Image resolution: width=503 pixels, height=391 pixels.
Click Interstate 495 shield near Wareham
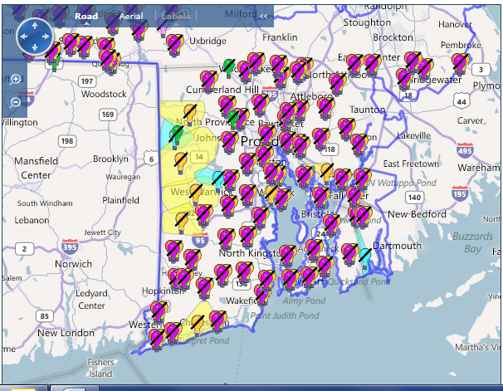pyautogui.click(x=465, y=150)
